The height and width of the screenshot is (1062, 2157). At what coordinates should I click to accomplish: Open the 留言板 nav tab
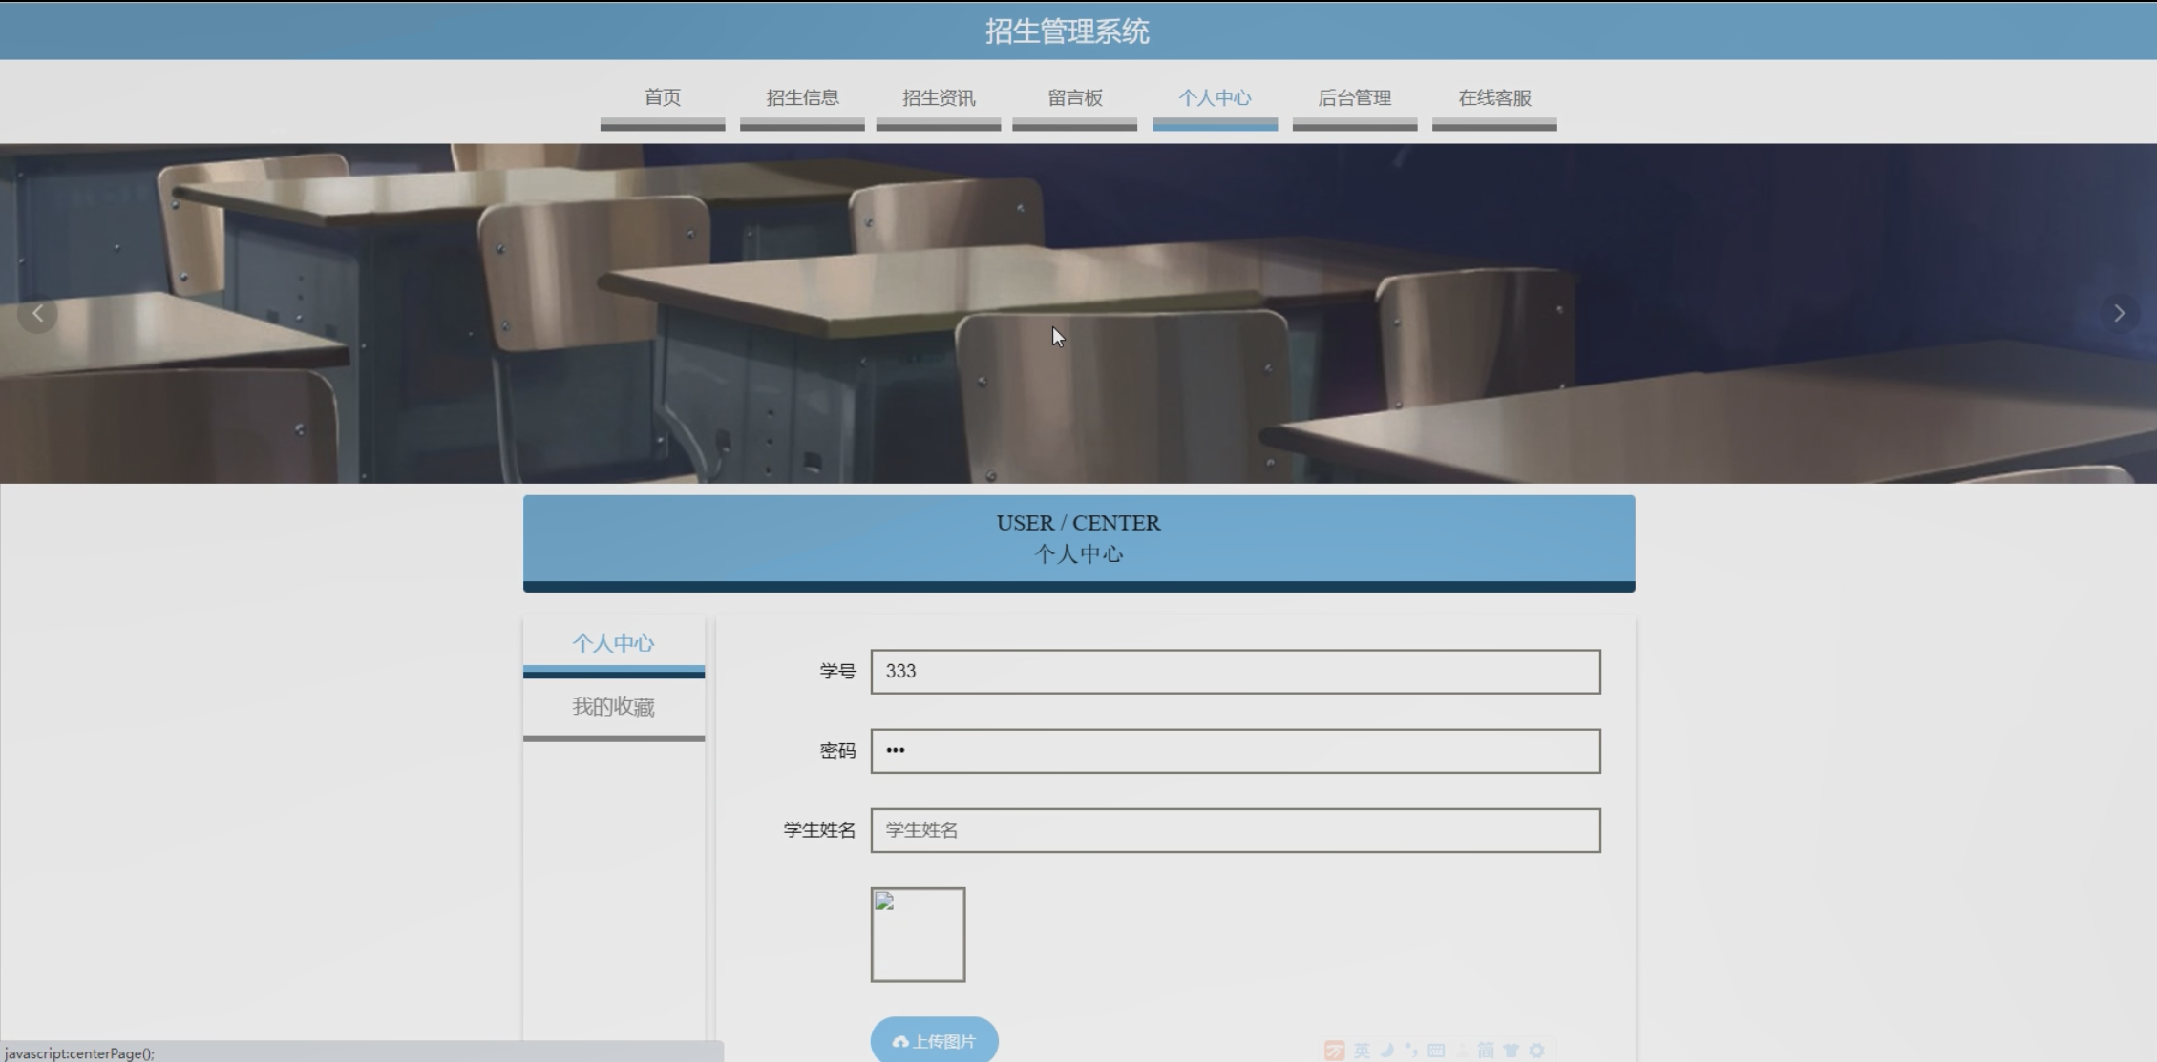coord(1074,98)
